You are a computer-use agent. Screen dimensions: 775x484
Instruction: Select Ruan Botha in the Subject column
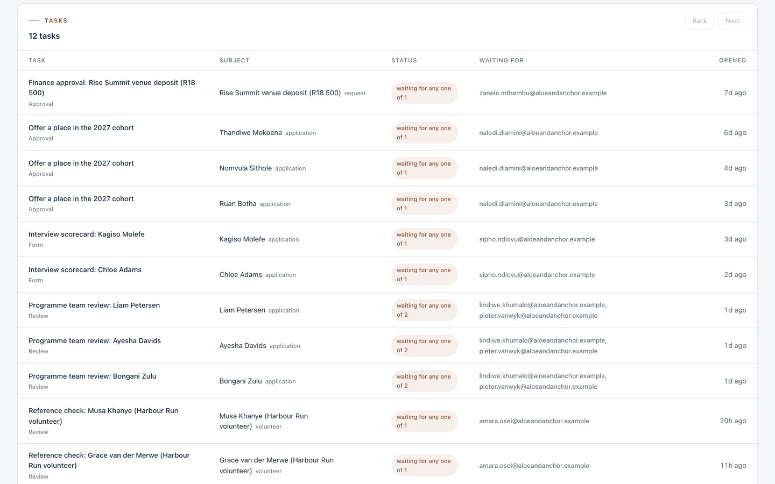coord(238,204)
